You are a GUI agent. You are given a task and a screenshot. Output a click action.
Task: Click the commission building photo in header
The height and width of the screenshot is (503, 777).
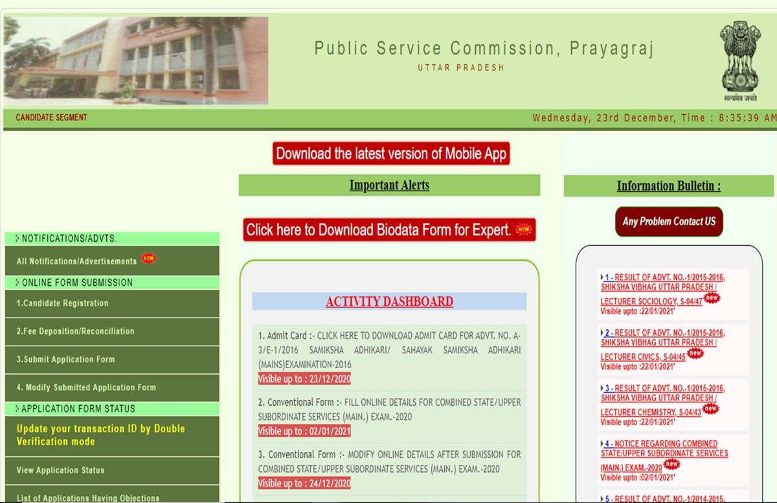pyautogui.click(x=135, y=60)
